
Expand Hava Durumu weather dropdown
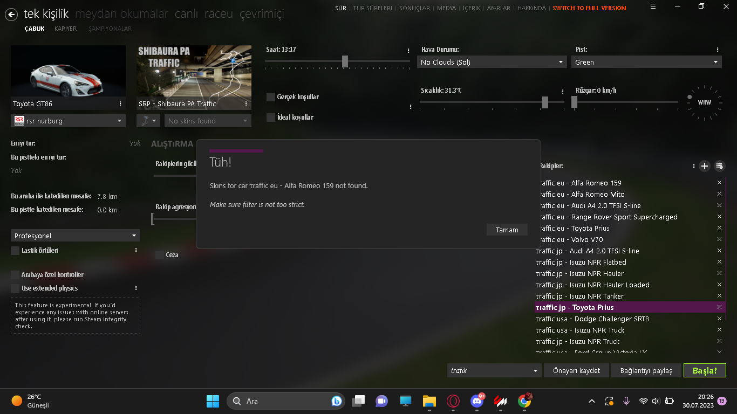point(492,62)
